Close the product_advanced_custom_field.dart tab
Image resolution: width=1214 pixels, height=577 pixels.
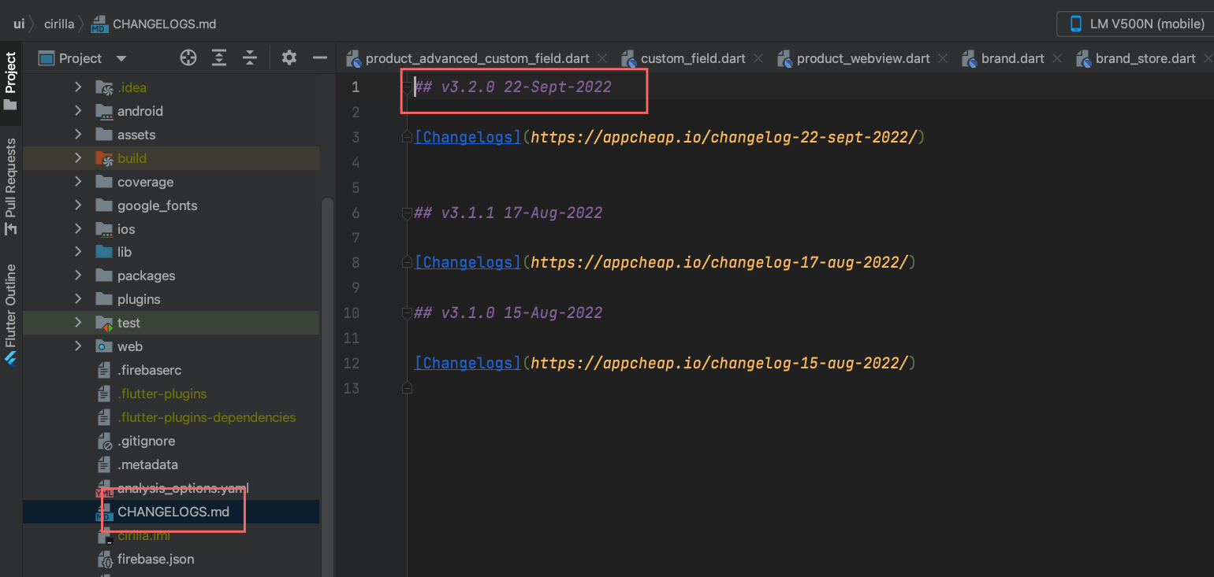(601, 57)
